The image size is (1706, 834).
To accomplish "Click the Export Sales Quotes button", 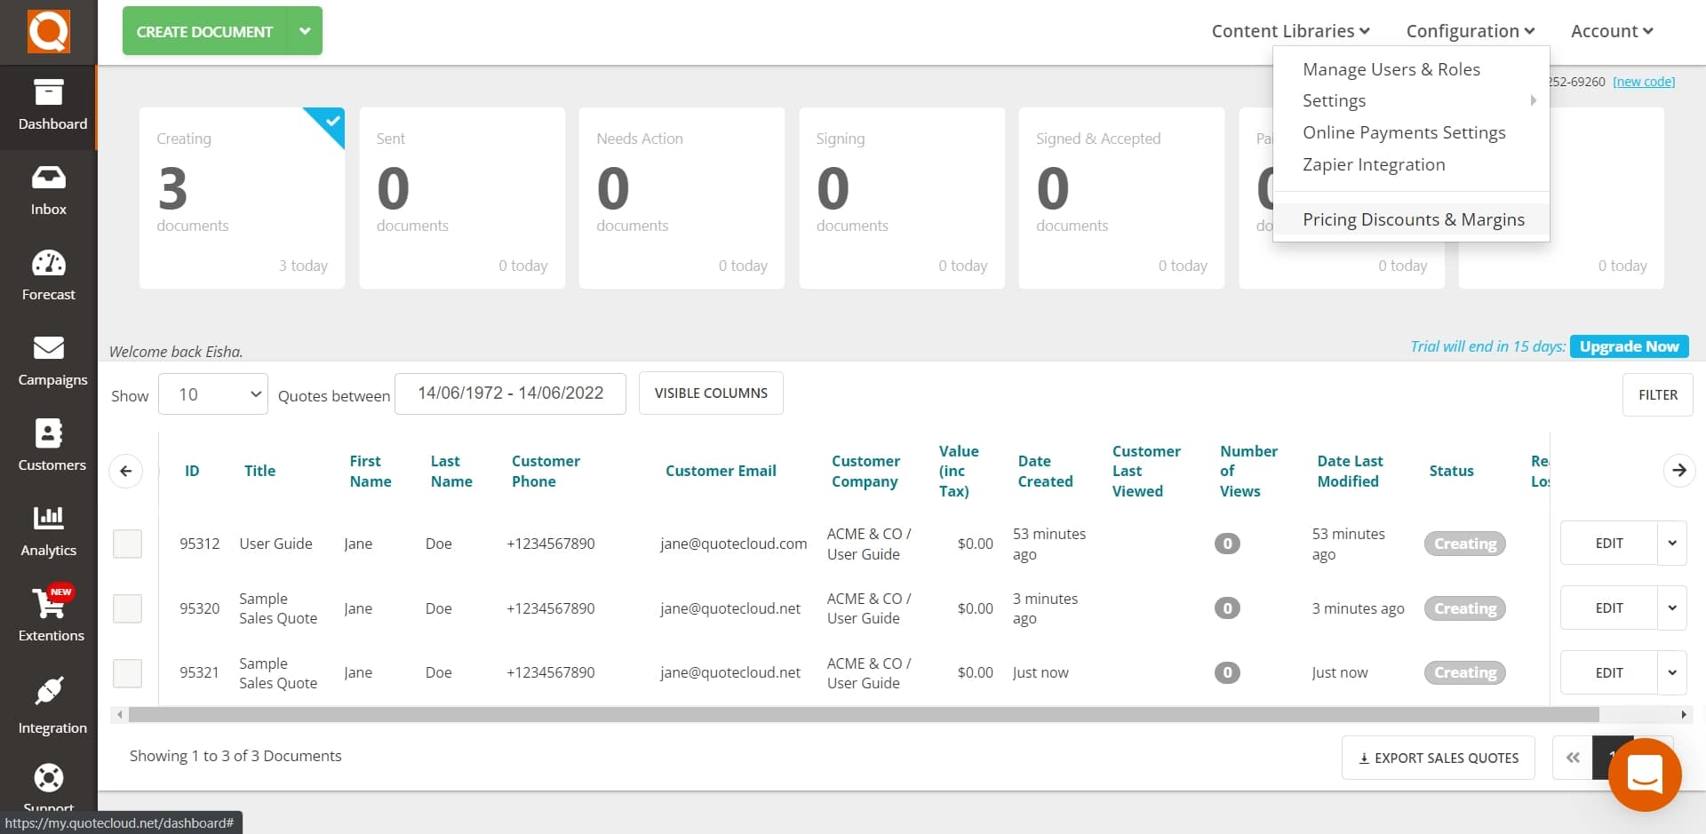I will (x=1438, y=758).
